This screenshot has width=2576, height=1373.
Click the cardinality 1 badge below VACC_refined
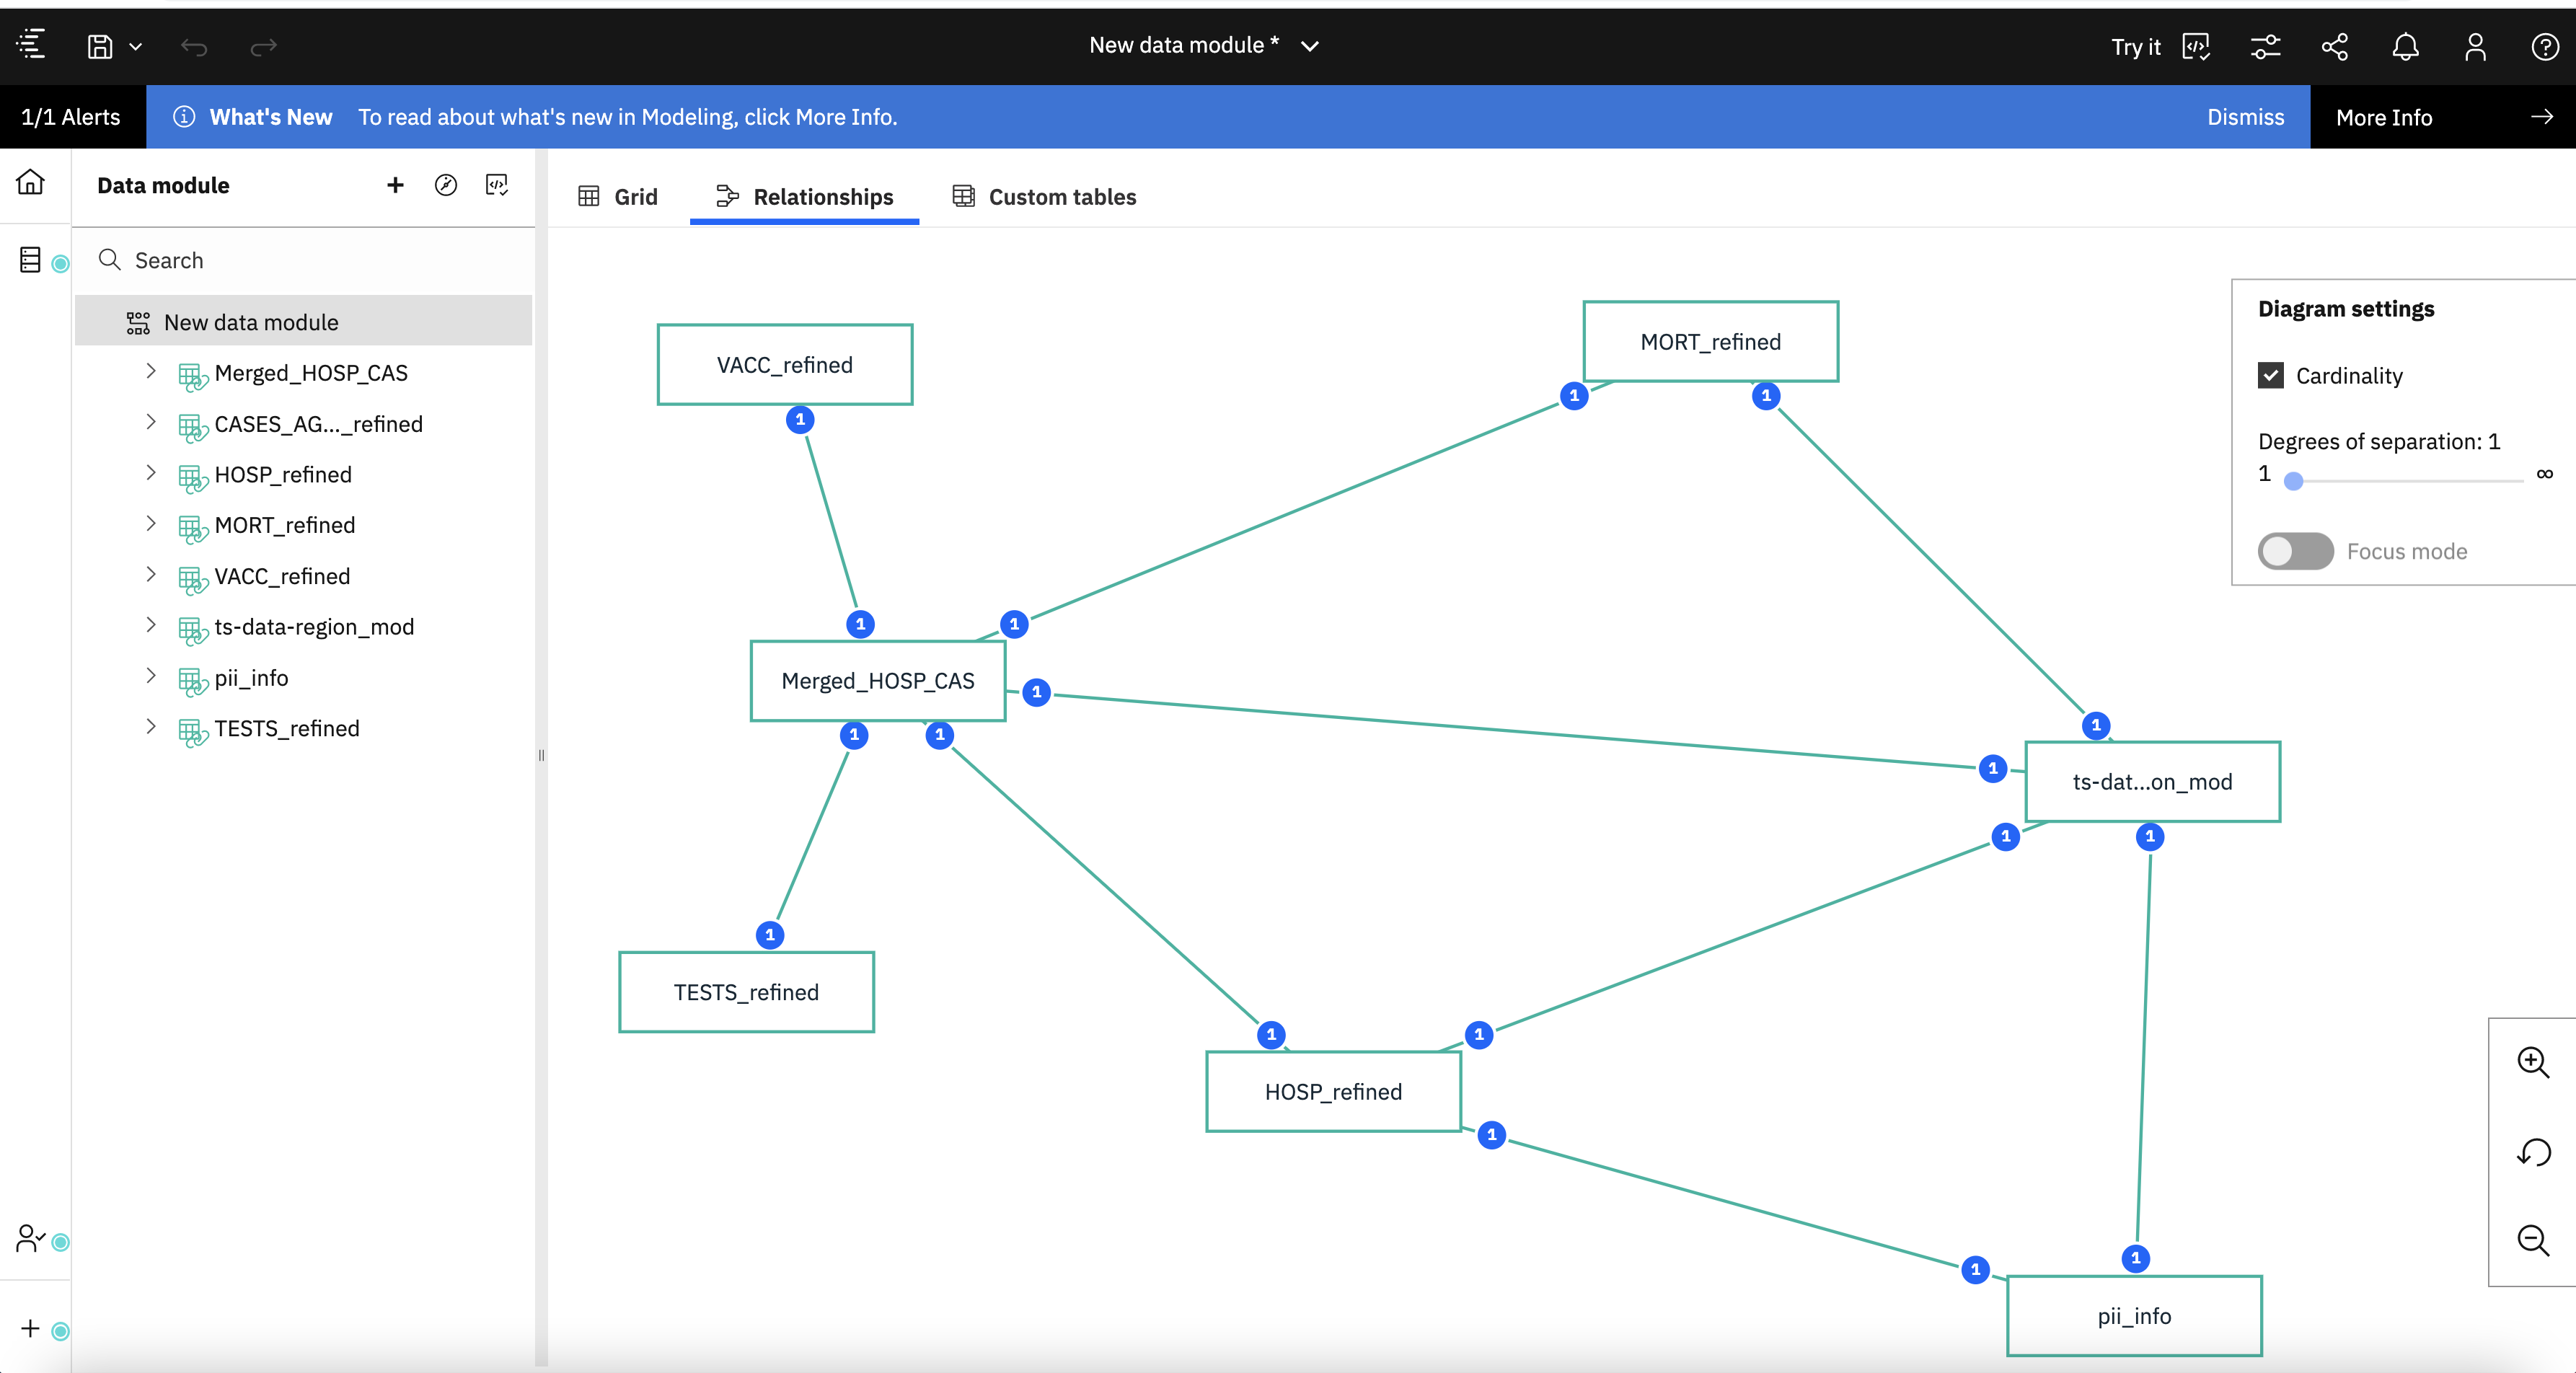pos(800,420)
